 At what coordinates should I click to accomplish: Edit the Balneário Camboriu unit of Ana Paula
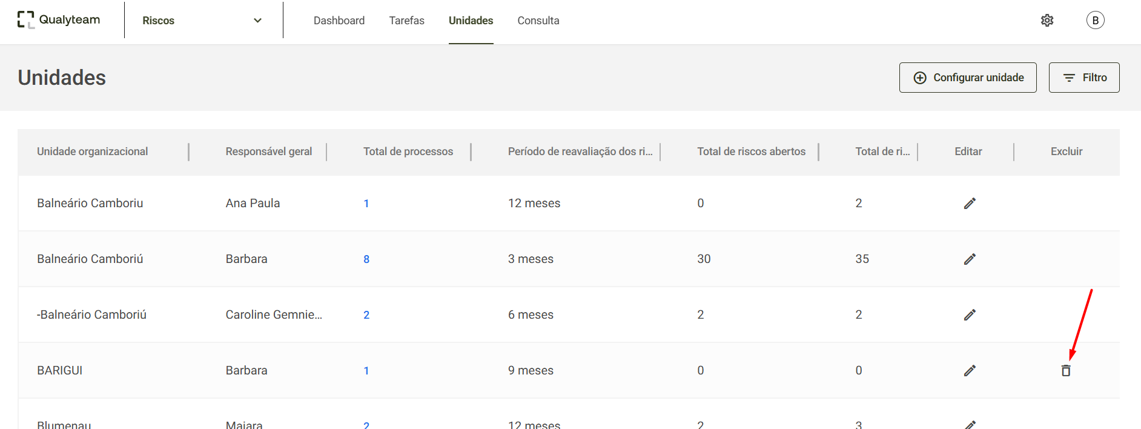coord(970,204)
